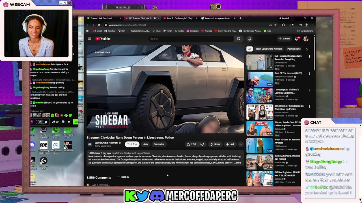Screen dimensions: 362x203
Task: Open the YouTube account avatar menu
Action: [306, 39]
